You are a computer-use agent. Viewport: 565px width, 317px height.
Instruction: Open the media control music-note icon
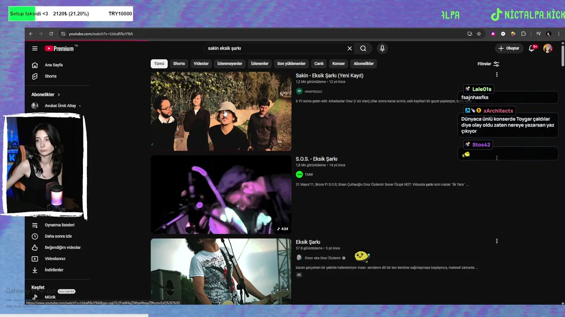point(539,34)
